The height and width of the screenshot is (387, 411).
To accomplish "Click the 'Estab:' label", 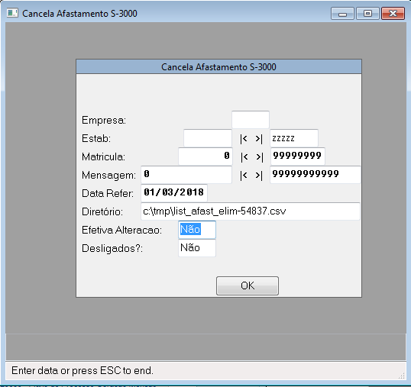I will (x=96, y=138).
